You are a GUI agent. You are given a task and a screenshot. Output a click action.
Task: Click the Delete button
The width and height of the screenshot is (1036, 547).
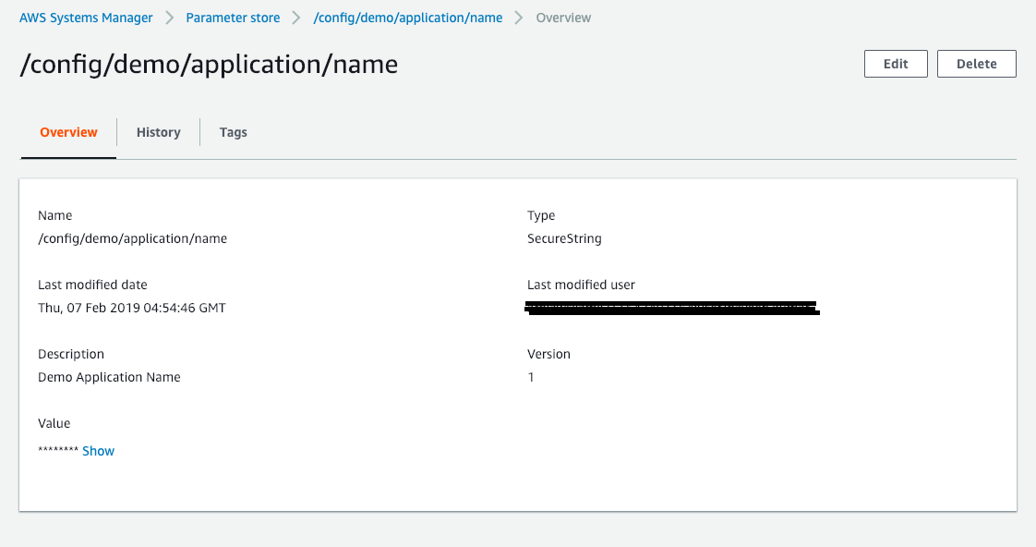point(976,63)
